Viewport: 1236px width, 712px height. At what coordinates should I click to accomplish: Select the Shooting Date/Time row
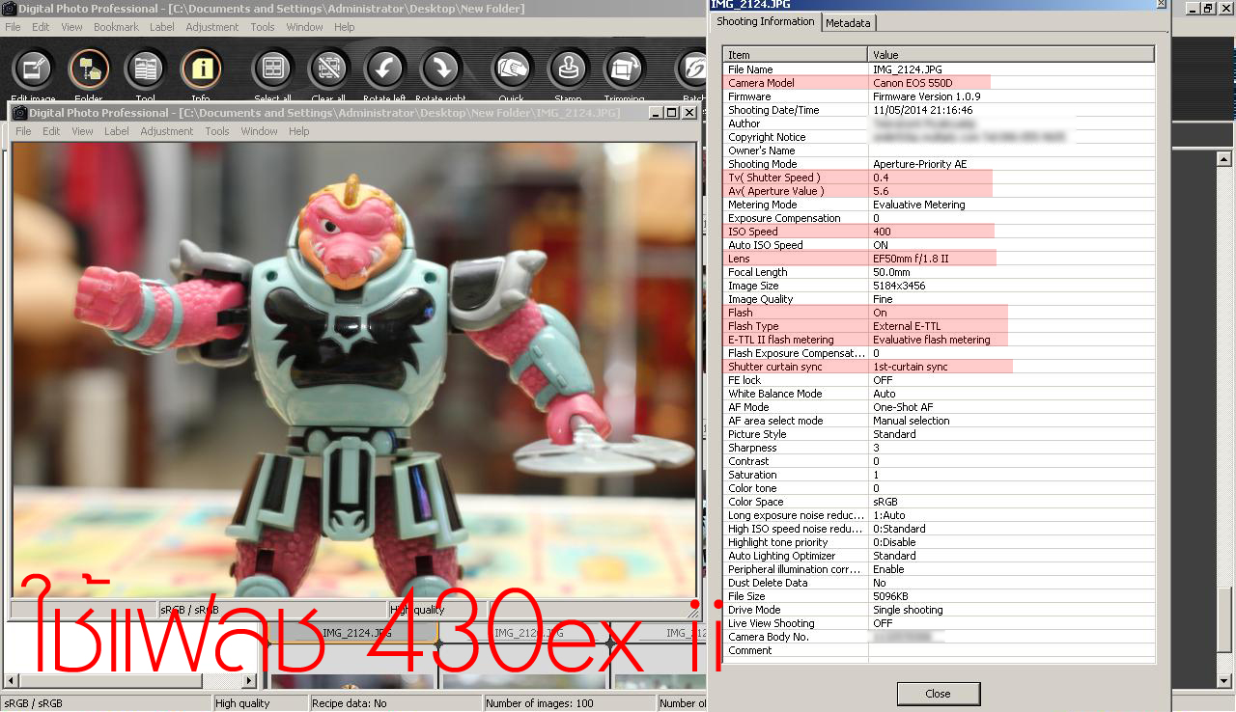pyautogui.click(x=939, y=110)
